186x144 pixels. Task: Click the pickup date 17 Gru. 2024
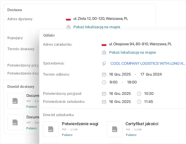151,74
